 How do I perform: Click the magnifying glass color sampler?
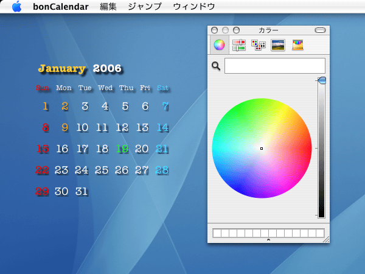click(216, 66)
